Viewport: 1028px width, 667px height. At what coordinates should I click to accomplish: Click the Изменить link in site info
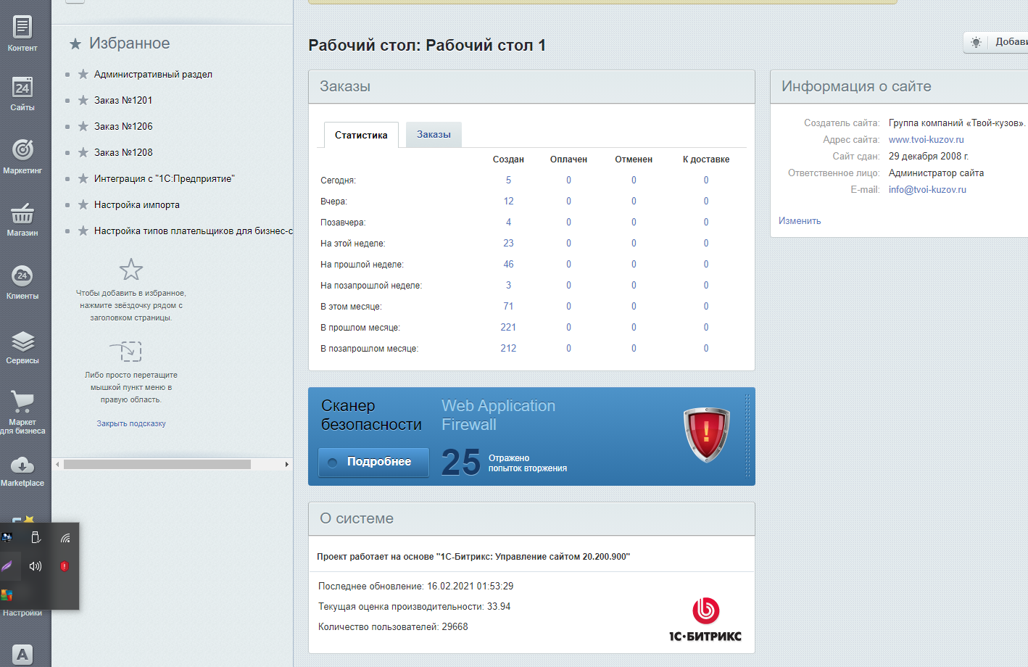click(x=800, y=221)
